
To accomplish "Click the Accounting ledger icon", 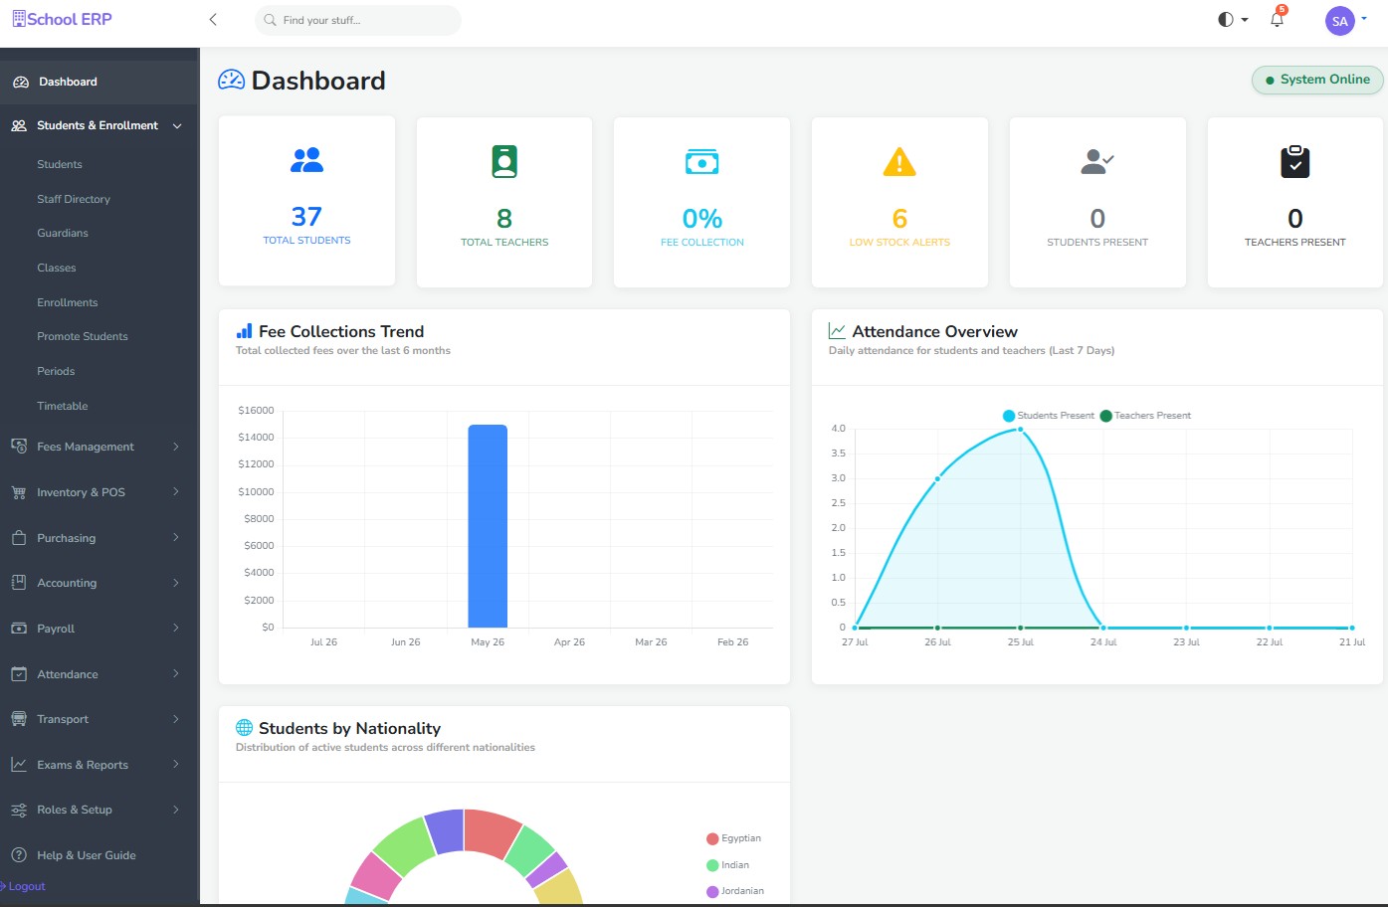I will pos(19,583).
